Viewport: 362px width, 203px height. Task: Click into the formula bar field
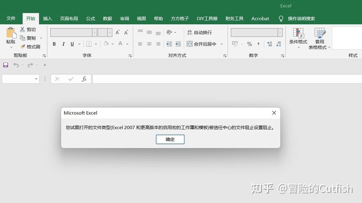(x=227, y=79)
